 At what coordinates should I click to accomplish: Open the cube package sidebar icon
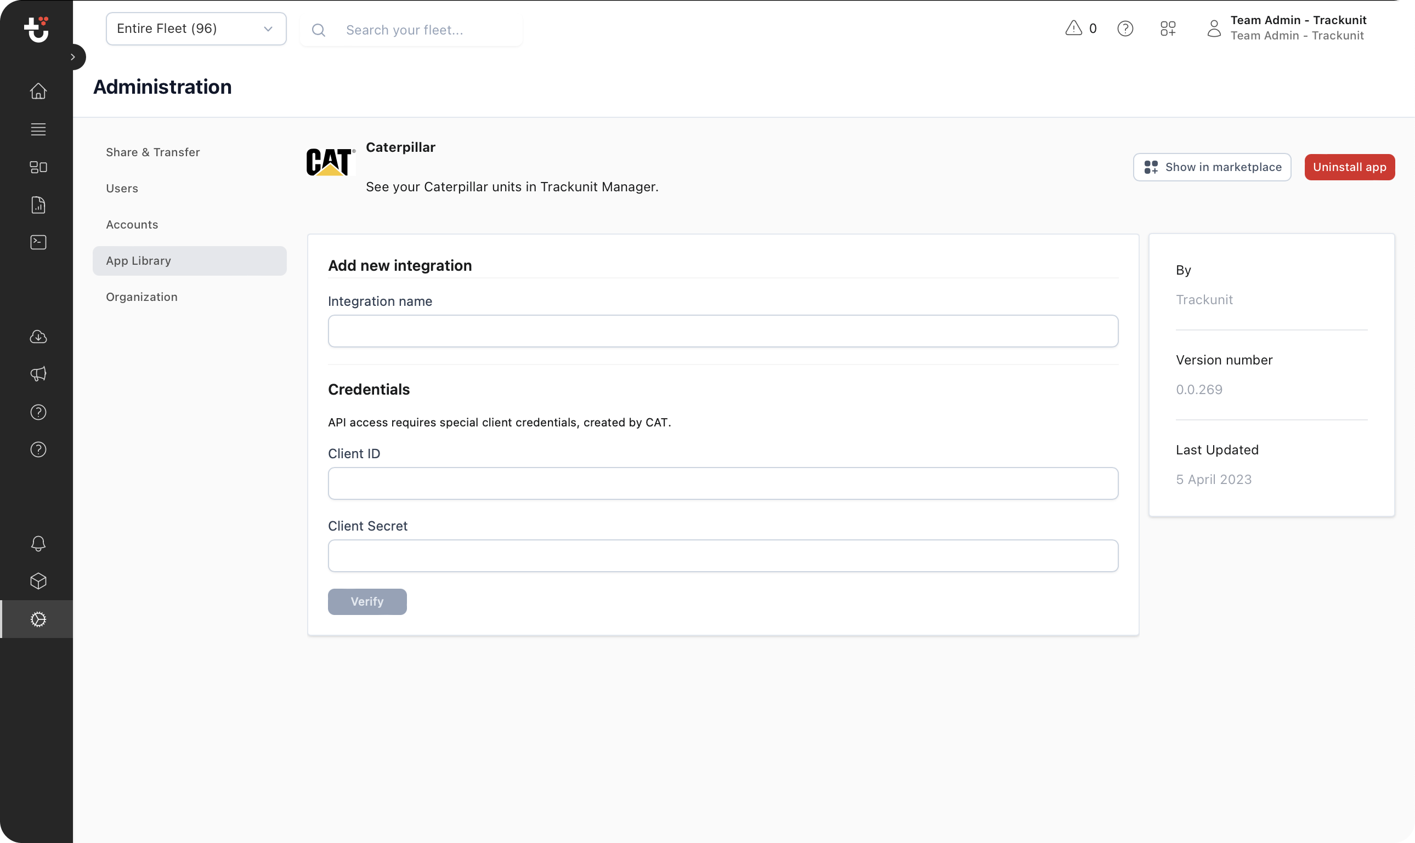tap(38, 581)
